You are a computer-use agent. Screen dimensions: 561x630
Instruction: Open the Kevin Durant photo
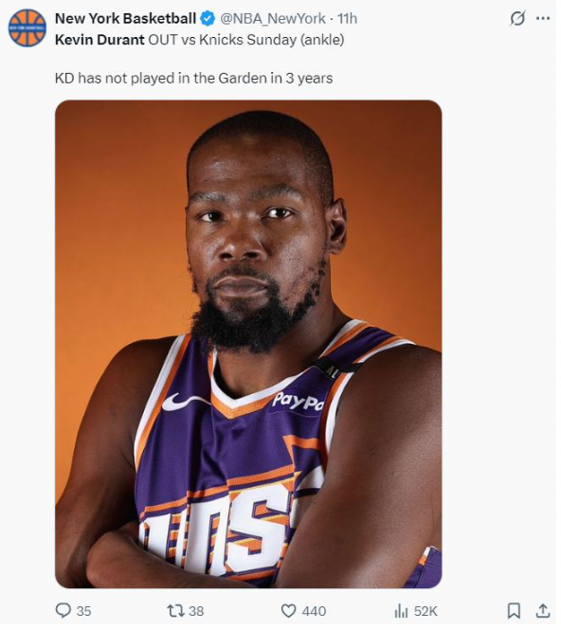(248, 344)
